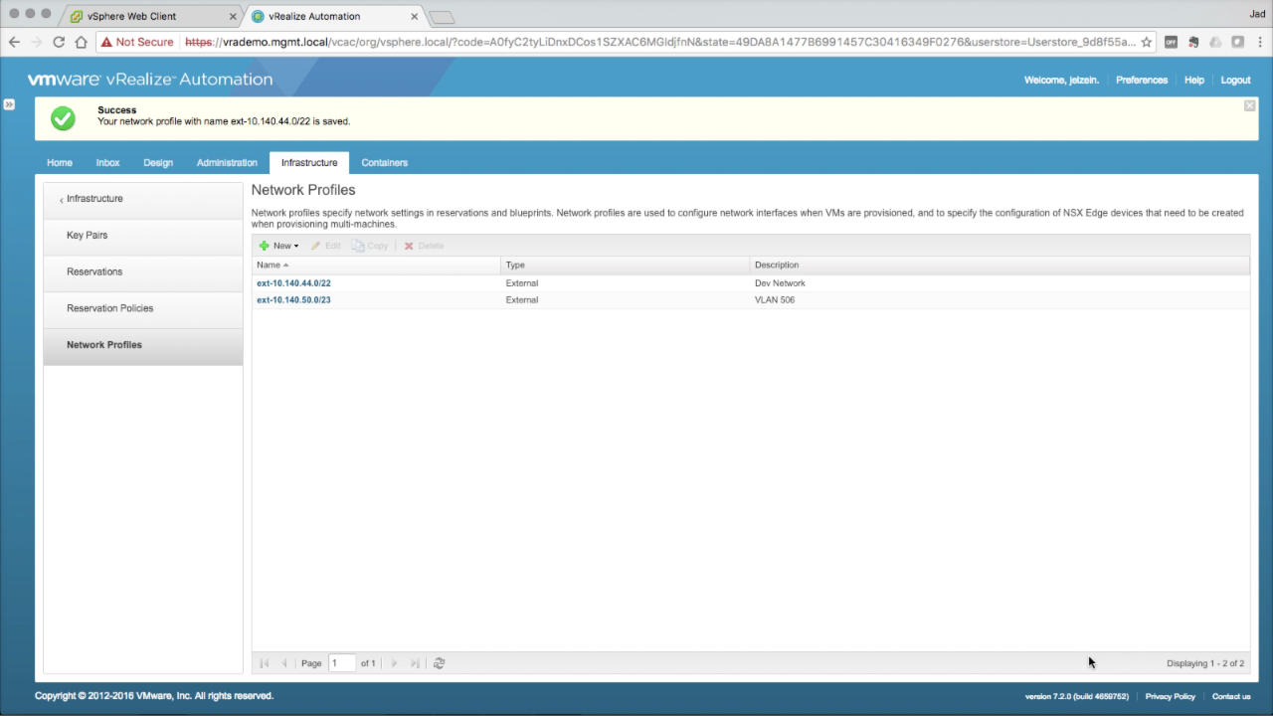Click the Delete toolbar button

coord(424,246)
